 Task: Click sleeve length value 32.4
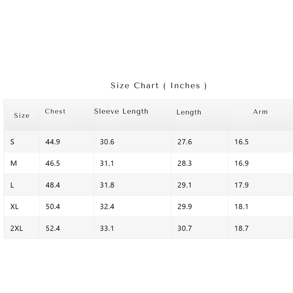point(107,207)
